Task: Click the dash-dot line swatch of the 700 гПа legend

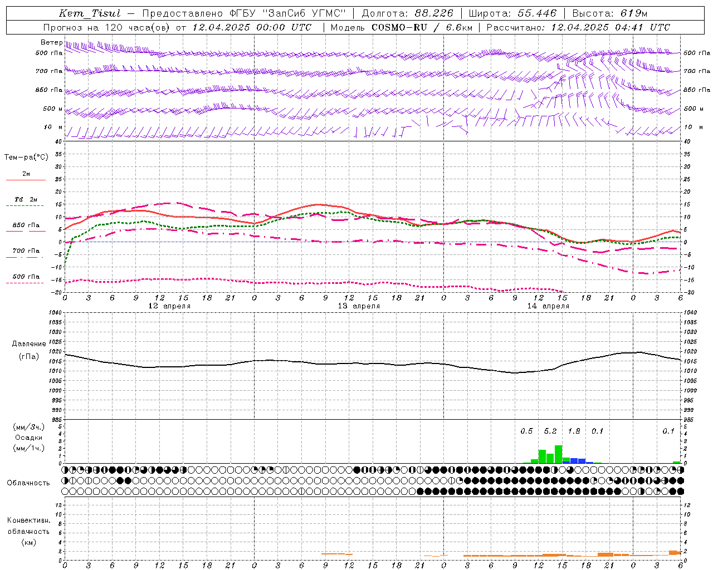Action: [x=25, y=257]
